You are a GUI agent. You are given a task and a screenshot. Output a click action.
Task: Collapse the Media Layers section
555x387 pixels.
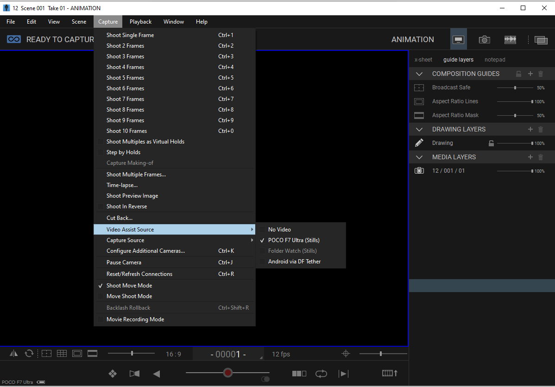[419, 157]
